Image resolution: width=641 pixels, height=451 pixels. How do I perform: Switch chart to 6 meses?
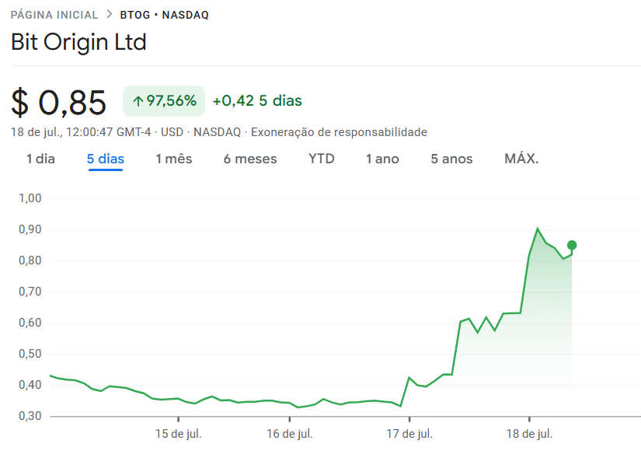coord(250,159)
